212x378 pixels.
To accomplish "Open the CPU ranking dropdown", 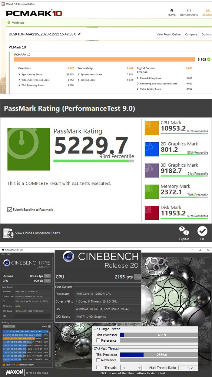I will pyautogui.click(x=9, y=327).
